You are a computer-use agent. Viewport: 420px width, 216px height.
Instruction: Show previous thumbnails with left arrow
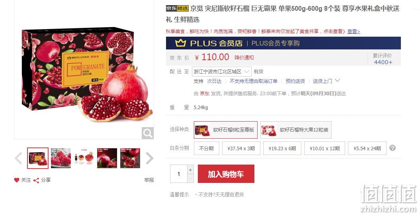point(18,158)
